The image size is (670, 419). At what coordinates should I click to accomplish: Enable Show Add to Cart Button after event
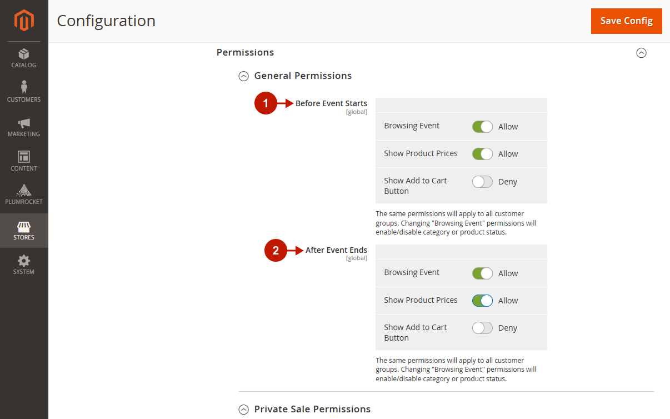pyautogui.click(x=482, y=328)
